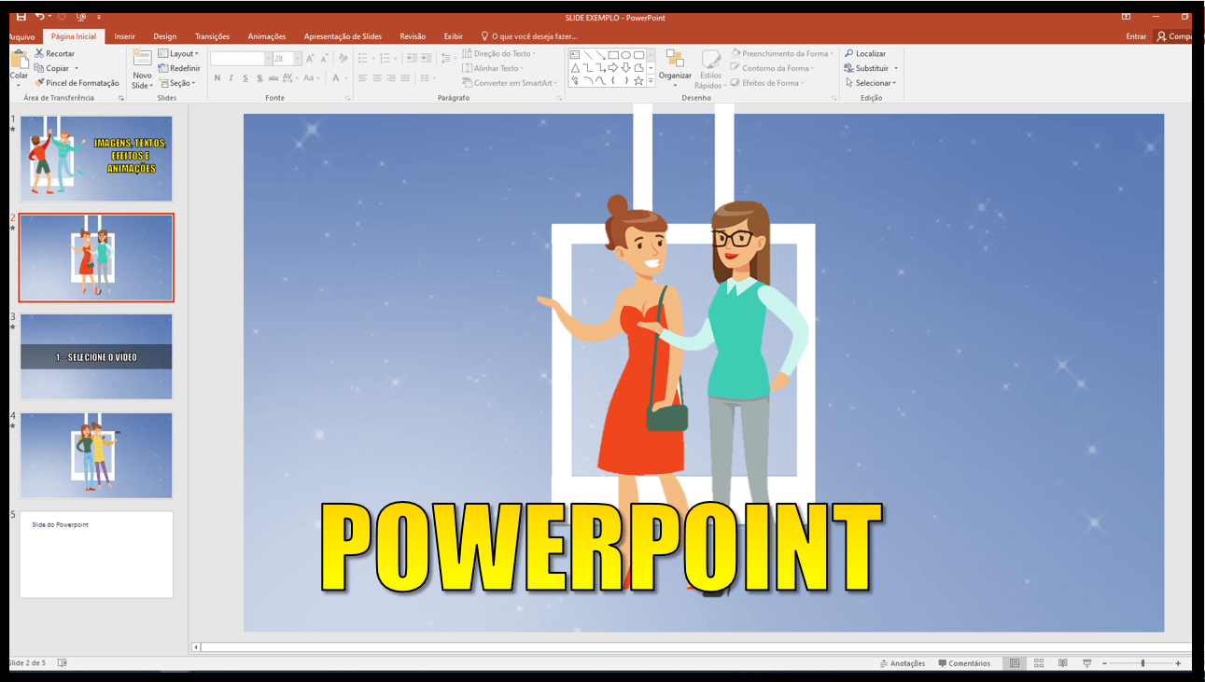Screen dimensions: 1205x682
Task: Justify the text
Action: [405, 78]
